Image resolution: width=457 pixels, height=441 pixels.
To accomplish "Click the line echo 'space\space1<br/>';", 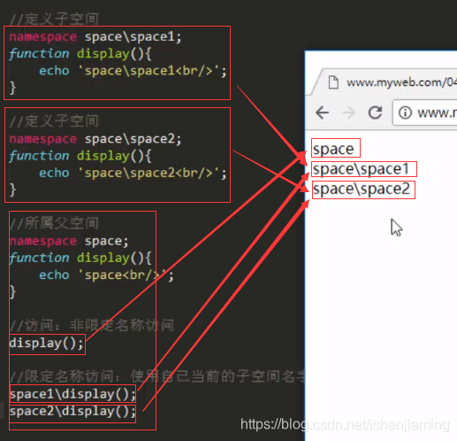I will pyautogui.click(x=133, y=71).
